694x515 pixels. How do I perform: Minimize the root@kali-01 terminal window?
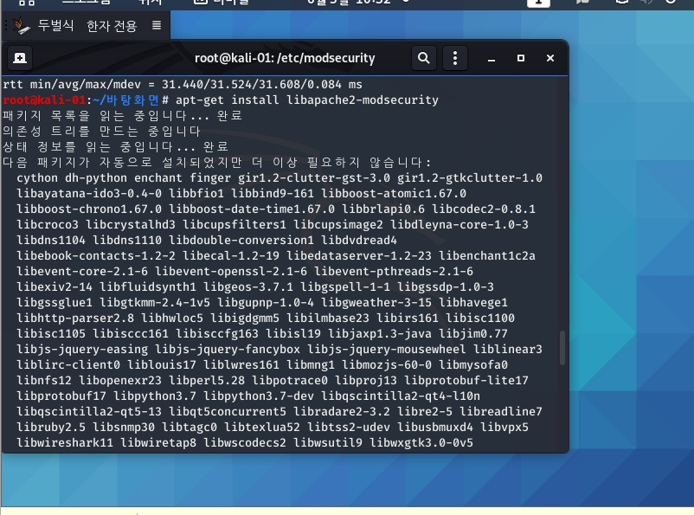tap(492, 59)
